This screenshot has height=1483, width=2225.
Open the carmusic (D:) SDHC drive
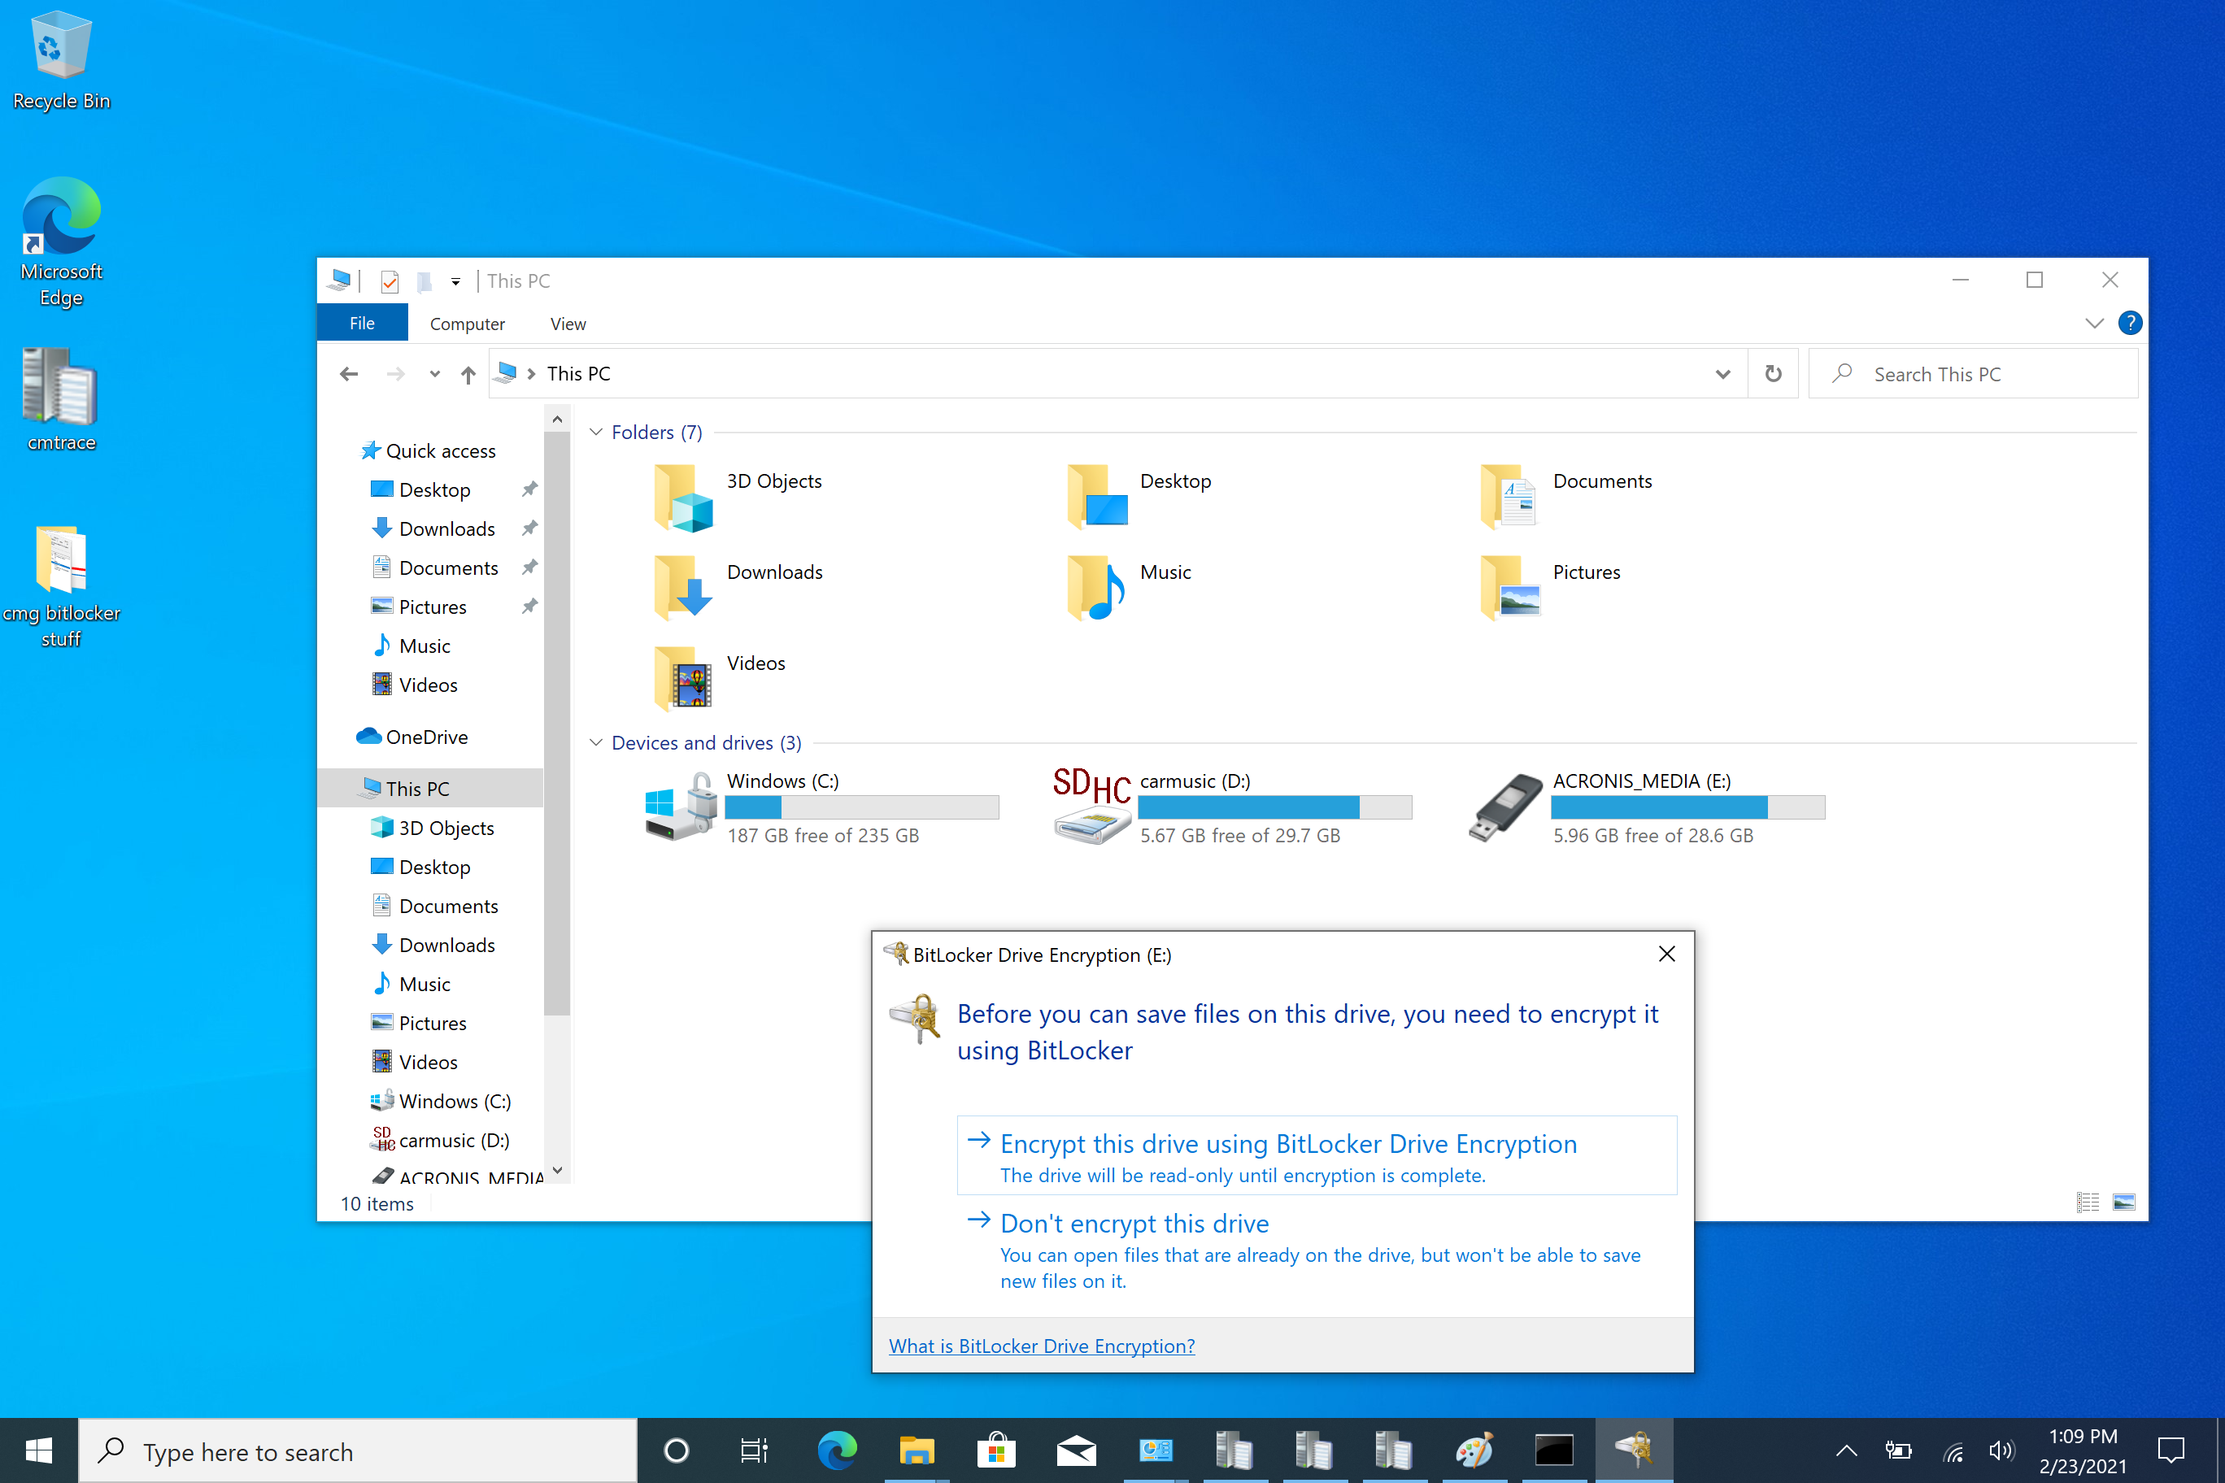coord(1093,806)
